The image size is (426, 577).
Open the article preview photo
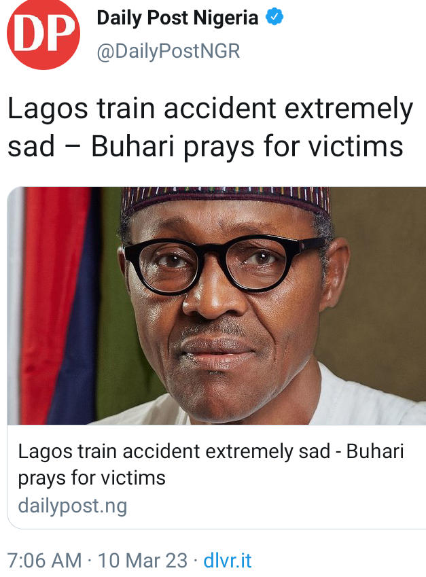tap(216, 305)
